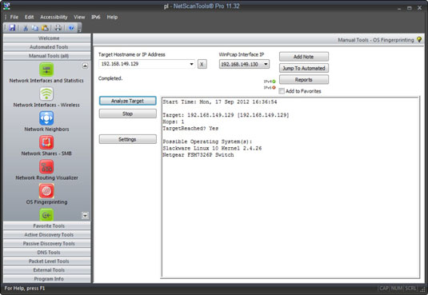Viewport: 428px width, 295px height.
Task: Expand the Passive Discovery Tools section
Action: click(x=47, y=243)
